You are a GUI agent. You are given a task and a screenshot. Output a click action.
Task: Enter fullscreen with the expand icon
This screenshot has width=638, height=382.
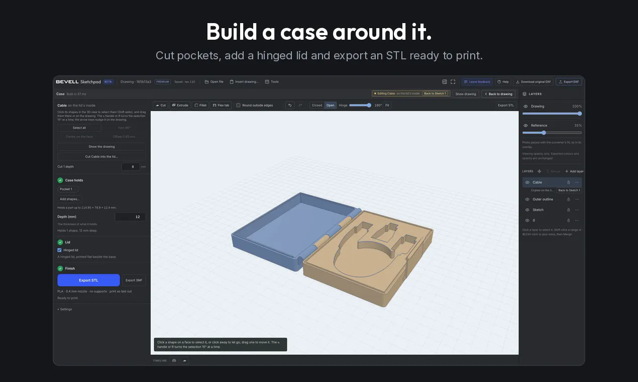coord(453,81)
